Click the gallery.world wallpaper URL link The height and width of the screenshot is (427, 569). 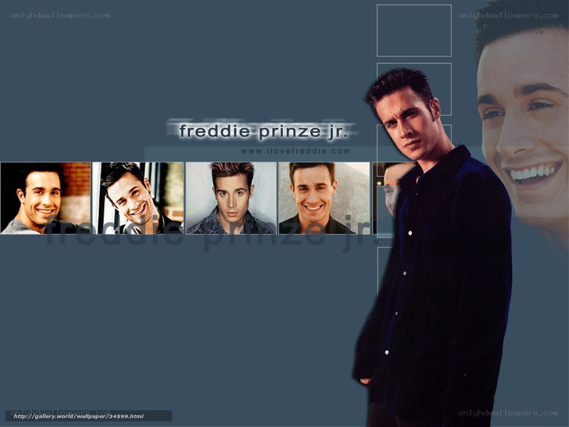click(79, 416)
